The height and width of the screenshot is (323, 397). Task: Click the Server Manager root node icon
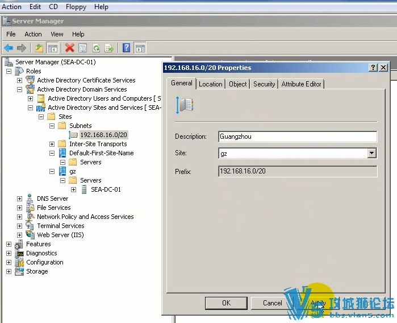pos(9,62)
